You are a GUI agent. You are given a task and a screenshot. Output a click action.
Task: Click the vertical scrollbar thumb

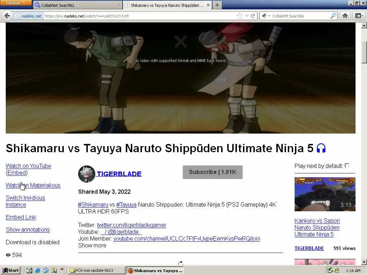[364, 52]
